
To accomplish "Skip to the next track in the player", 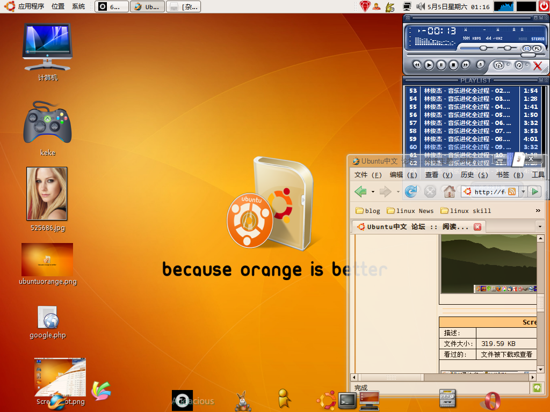I will tap(466, 65).
